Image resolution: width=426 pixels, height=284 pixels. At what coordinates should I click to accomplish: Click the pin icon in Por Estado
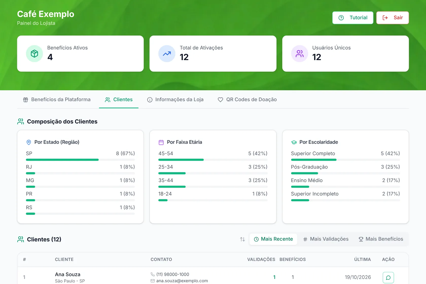tap(29, 142)
